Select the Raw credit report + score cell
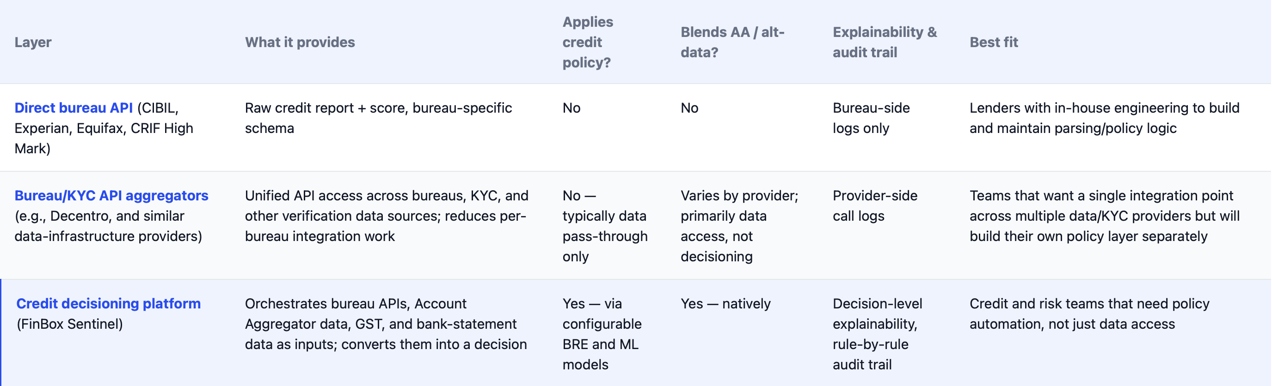 point(378,118)
